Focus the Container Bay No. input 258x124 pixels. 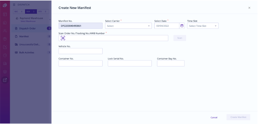[171, 63]
